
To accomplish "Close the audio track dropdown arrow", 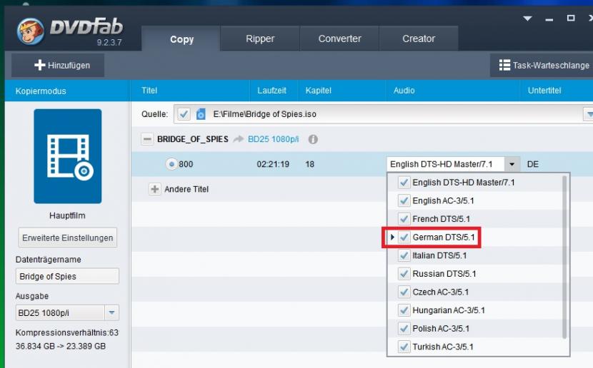I will click(x=512, y=164).
